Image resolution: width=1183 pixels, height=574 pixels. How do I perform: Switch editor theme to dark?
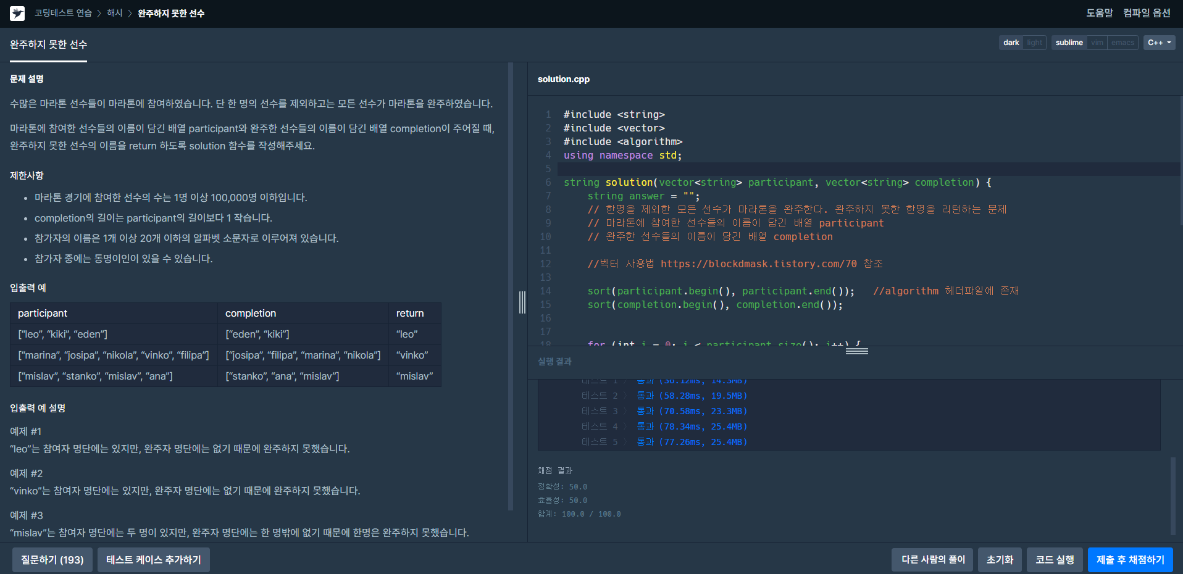point(1011,43)
